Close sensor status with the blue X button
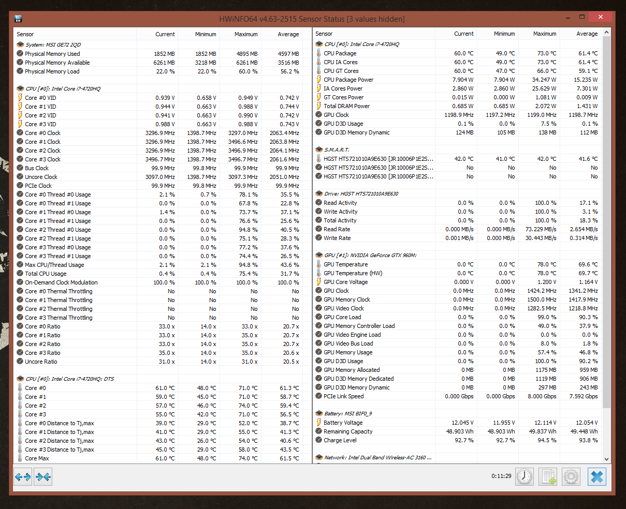Screen dimensions: 626x509 click(x=596, y=476)
